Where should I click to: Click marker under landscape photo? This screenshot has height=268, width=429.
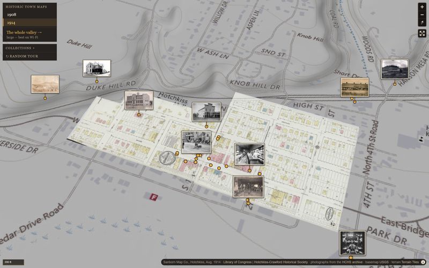pyautogui.click(x=45, y=98)
